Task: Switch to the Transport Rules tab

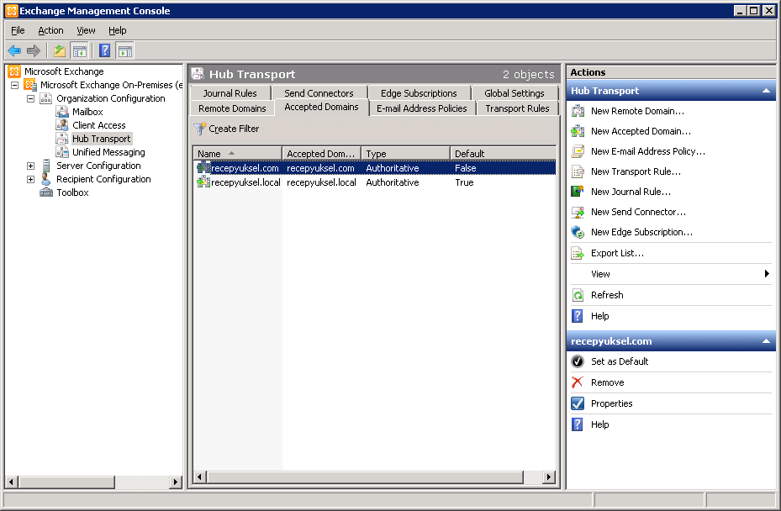Action: pos(518,108)
